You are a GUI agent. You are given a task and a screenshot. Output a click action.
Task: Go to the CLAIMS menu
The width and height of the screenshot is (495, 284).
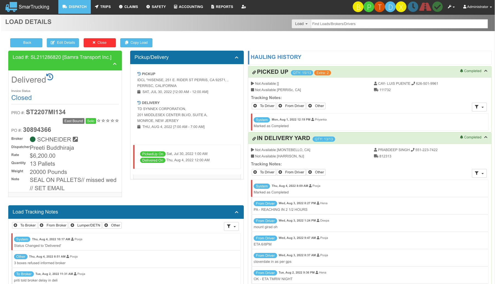(128, 7)
